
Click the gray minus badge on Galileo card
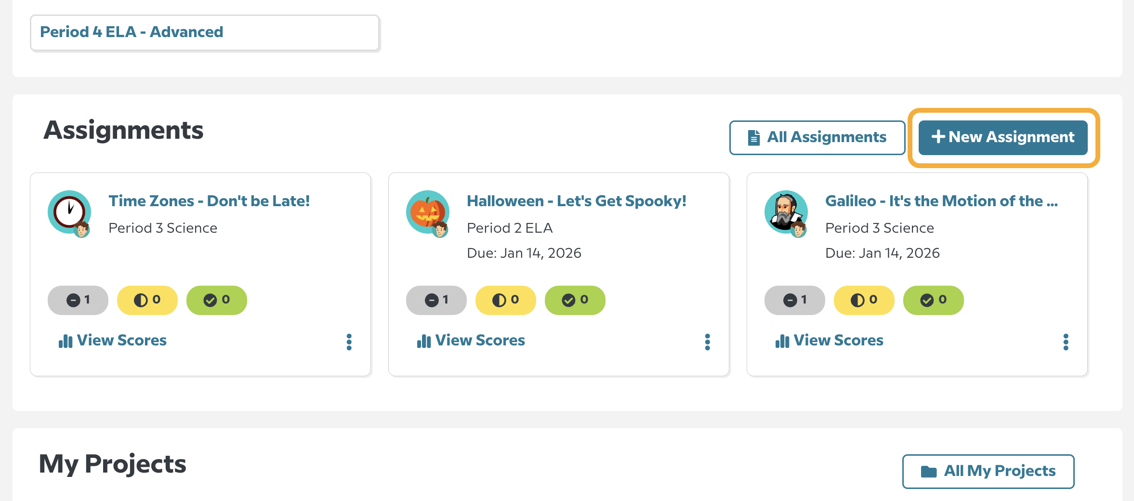click(x=794, y=300)
